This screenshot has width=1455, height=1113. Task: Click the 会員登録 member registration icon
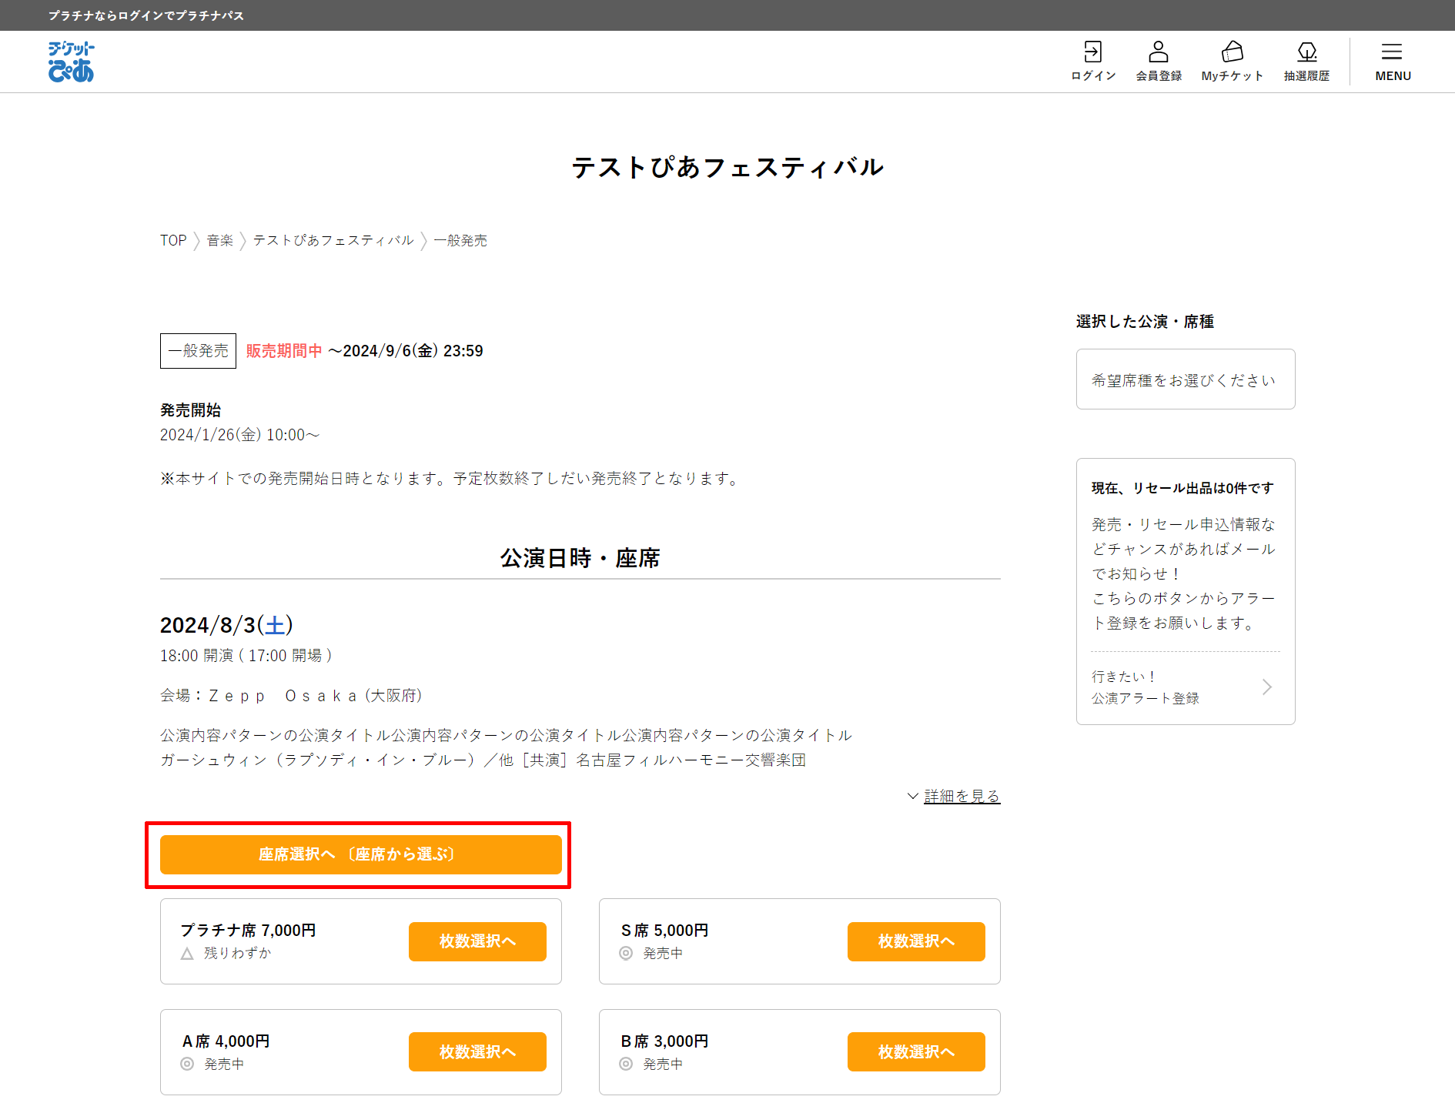pos(1159,62)
